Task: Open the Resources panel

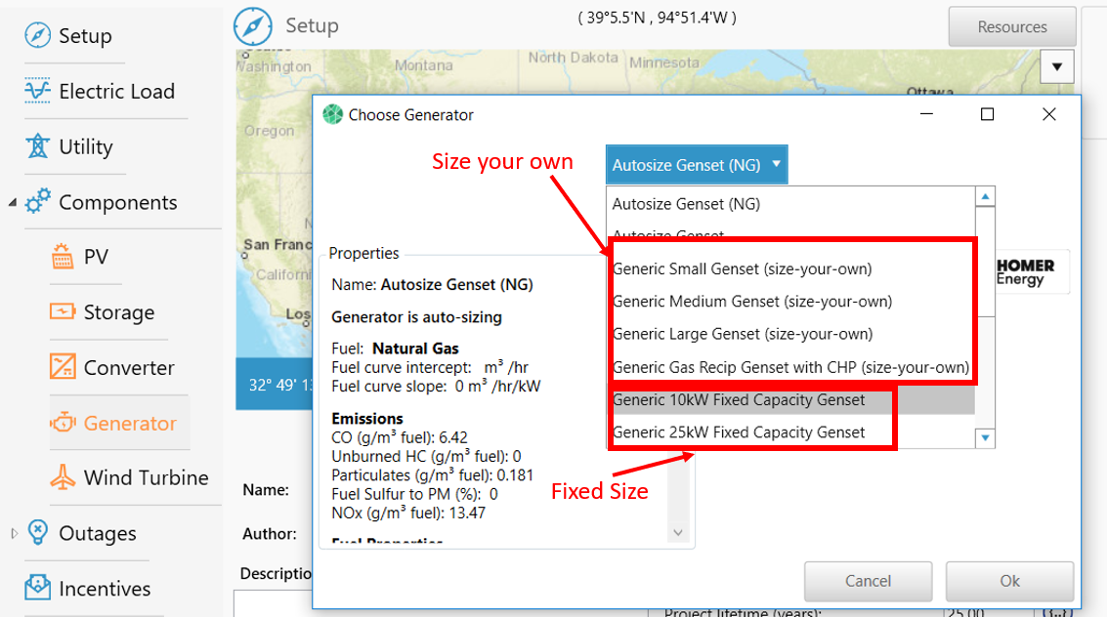Action: pyautogui.click(x=1011, y=26)
